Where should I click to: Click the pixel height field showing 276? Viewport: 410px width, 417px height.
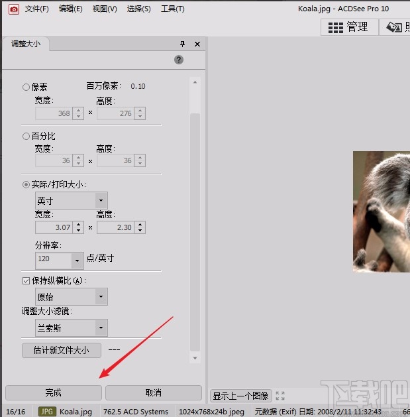pos(115,113)
